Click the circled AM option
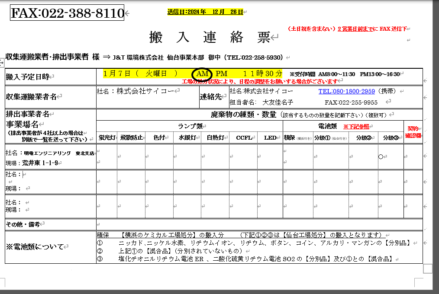 click(x=202, y=74)
